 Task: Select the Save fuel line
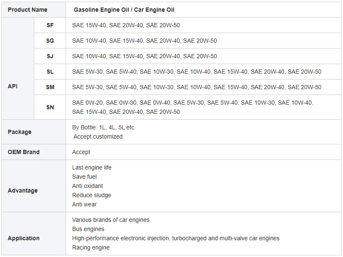click(84, 177)
